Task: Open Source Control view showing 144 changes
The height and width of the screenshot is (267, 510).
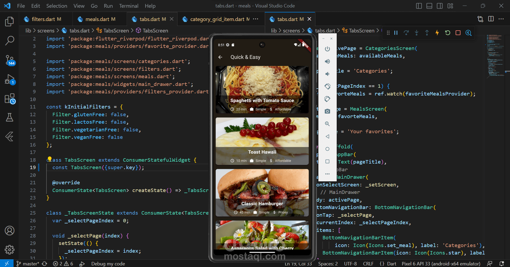Action: 10,60
